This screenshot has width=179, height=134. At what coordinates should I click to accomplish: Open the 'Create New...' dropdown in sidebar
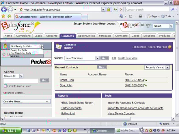click(x=27, y=102)
